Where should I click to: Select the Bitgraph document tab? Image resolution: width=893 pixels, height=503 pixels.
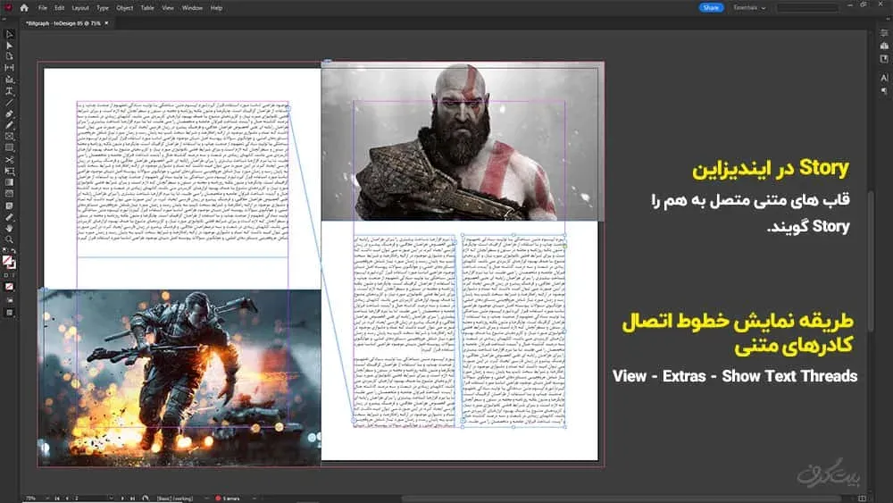[x=63, y=23]
